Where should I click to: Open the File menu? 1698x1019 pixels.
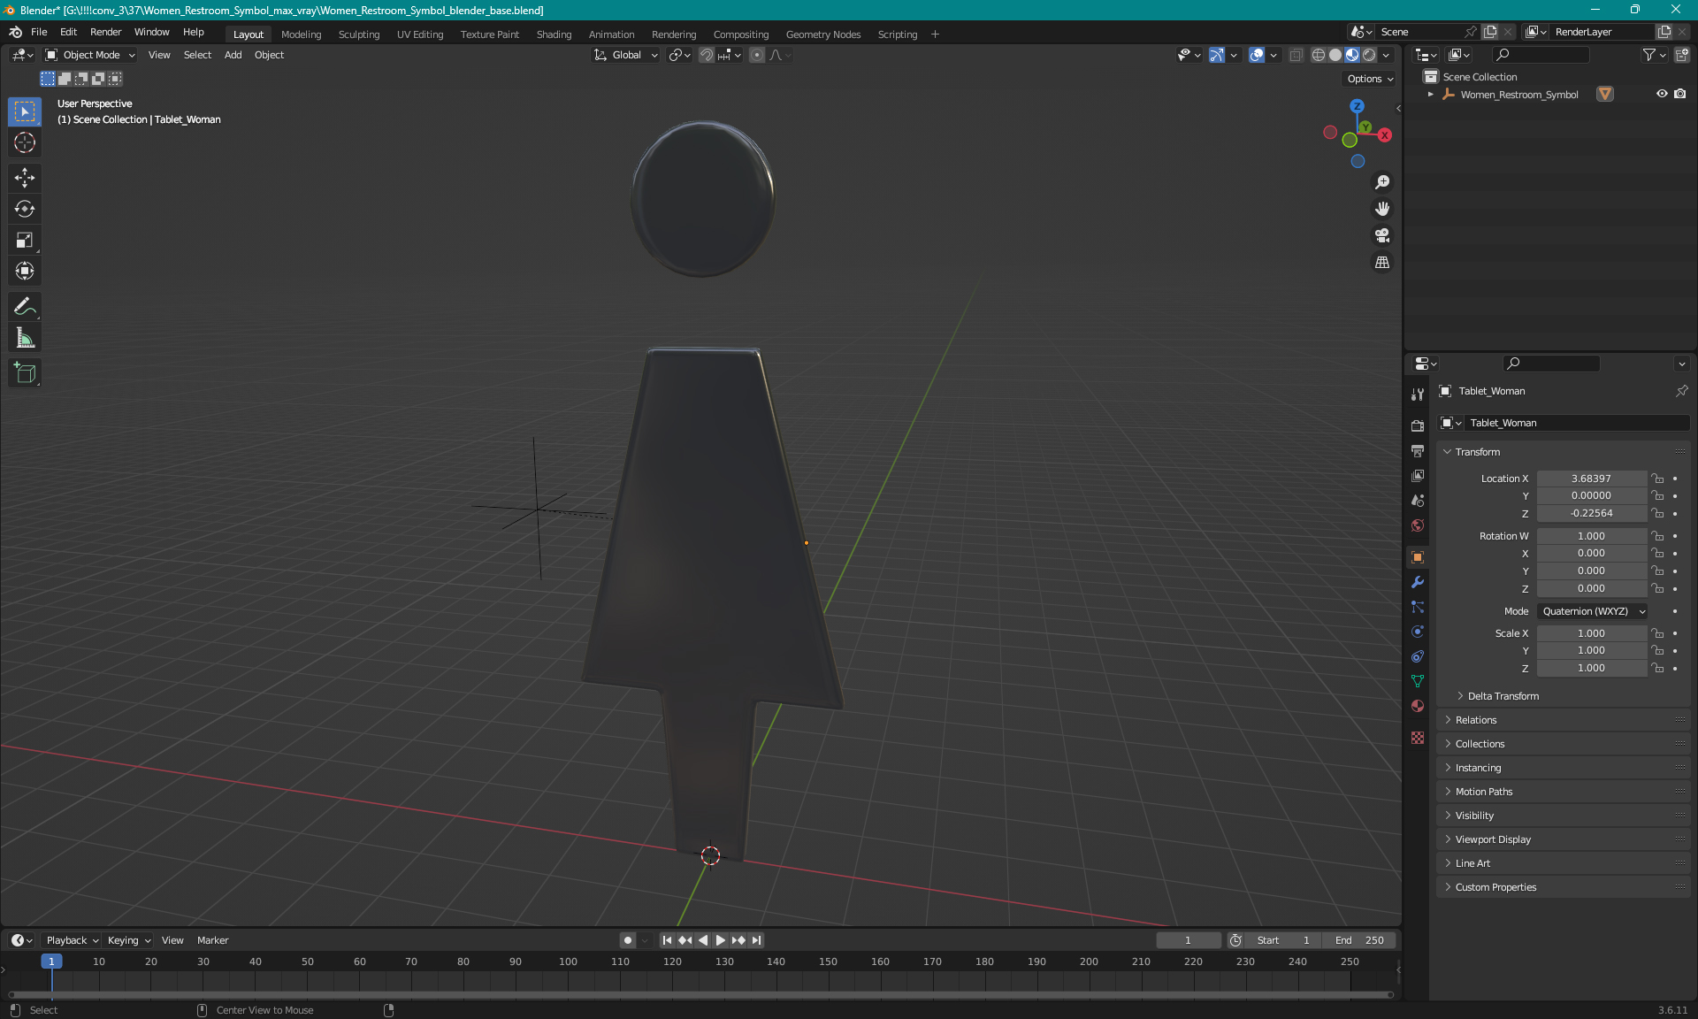click(39, 32)
